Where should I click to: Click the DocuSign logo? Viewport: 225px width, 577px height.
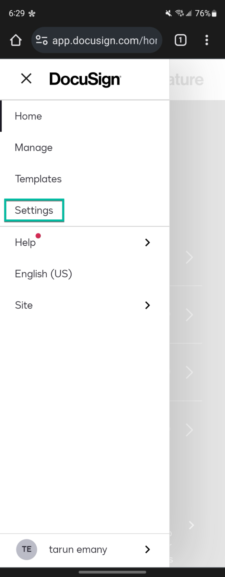tap(85, 79)
